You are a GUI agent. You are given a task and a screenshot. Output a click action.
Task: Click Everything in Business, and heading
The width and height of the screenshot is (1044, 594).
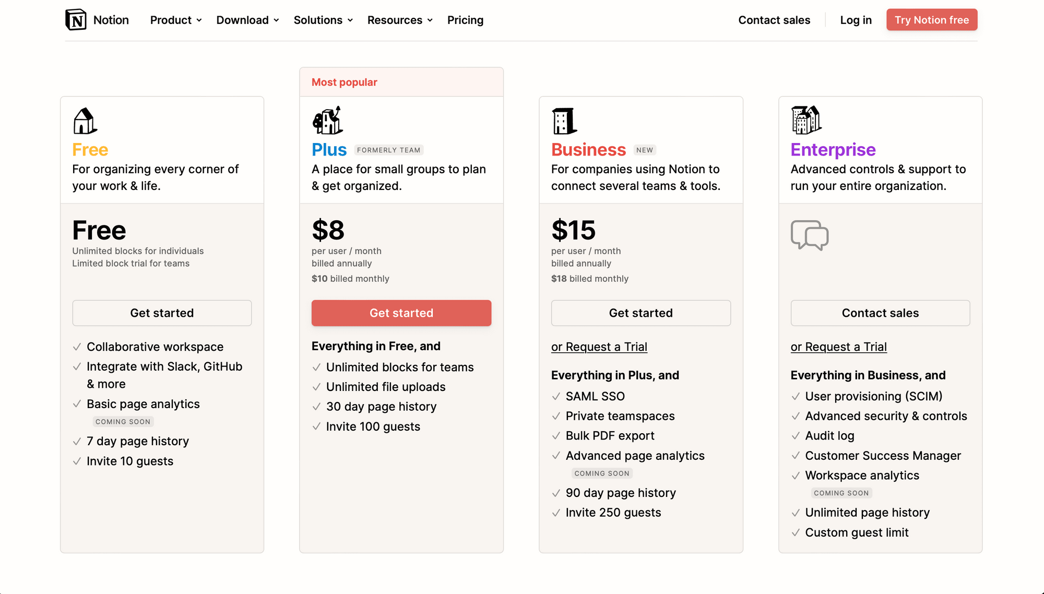tap(868, 376)
